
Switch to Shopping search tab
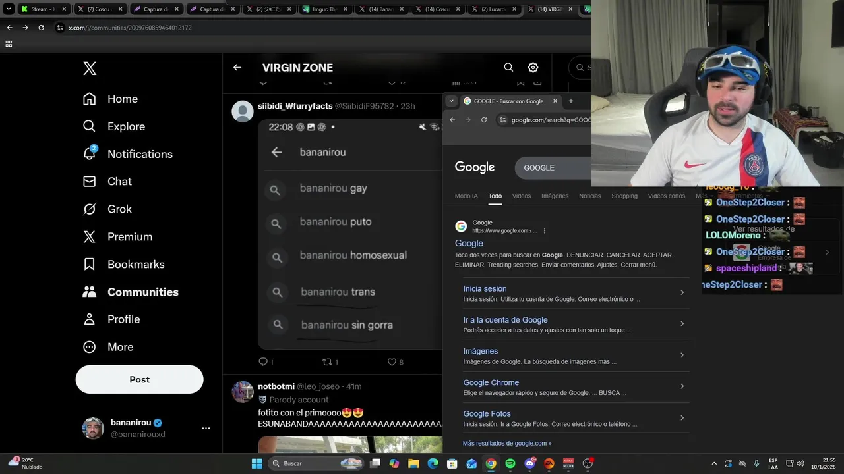coord(624,196)
